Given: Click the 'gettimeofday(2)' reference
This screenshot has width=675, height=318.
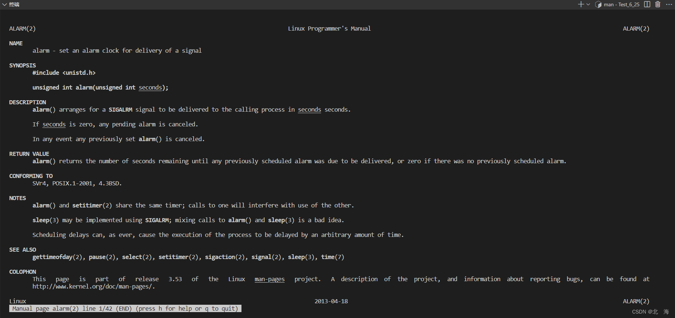Looking at the screenshot, I should click(57, 257).
